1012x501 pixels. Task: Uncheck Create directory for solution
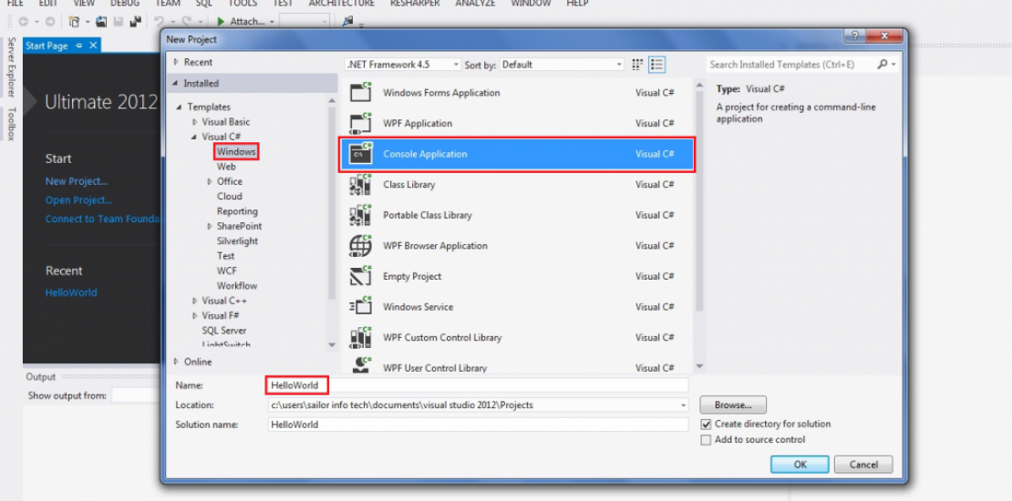[706, 424]
